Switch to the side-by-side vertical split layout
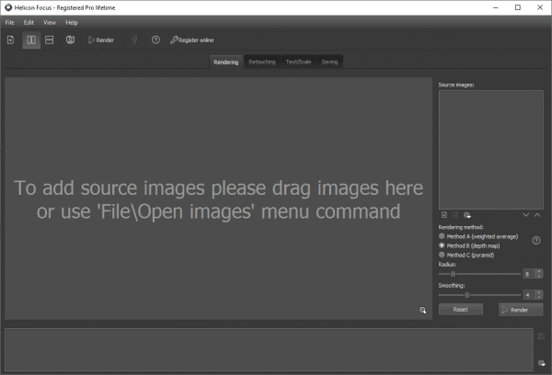 click(31, 40)
